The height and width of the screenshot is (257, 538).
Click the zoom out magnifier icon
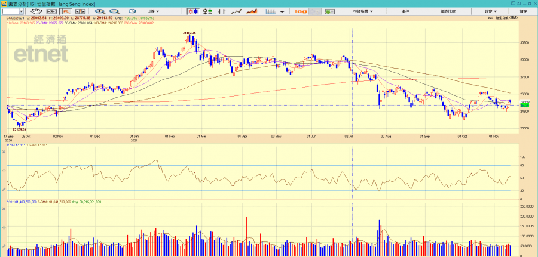pos(112,11)
